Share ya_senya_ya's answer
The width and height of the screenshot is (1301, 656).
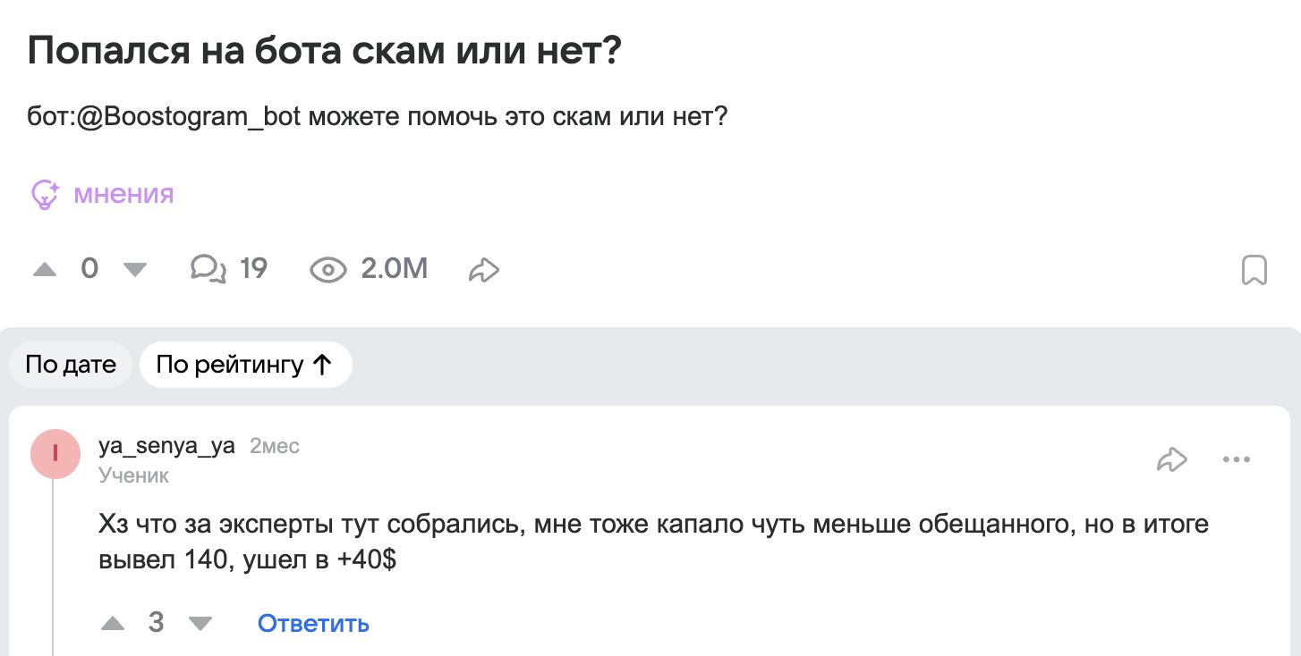coord(1171,459)
